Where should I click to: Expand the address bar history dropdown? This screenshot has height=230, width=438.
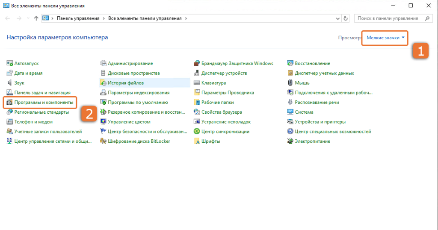tap(337, 18)
